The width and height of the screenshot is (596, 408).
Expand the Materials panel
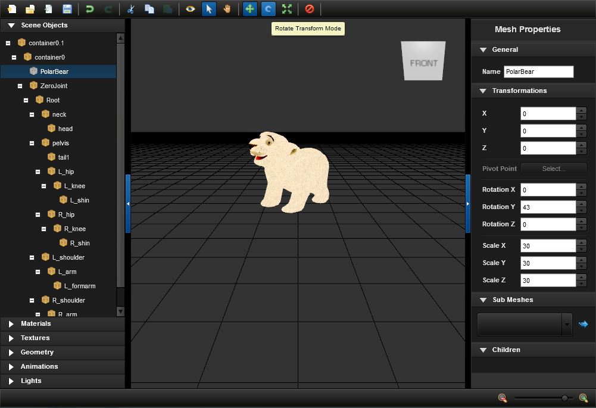[36, 323]
